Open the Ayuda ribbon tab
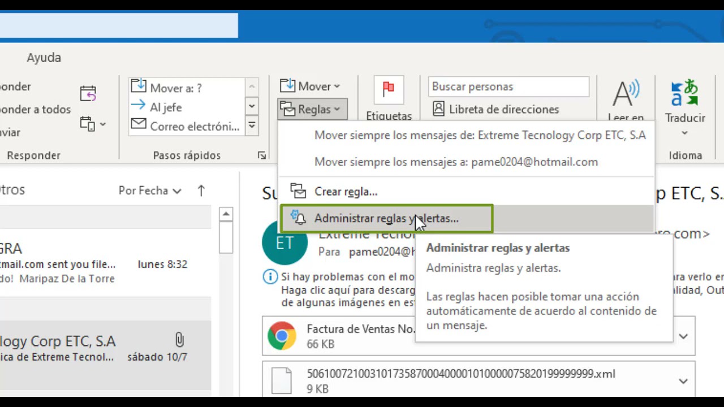 (44, 58)
